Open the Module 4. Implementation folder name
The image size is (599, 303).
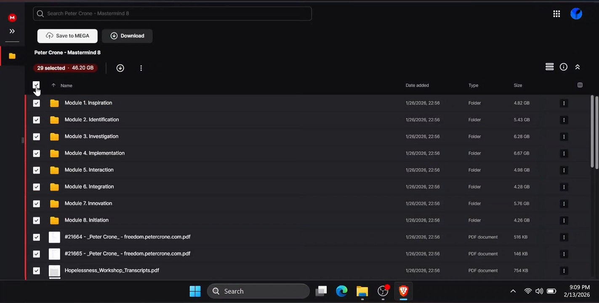pos(95,153)
